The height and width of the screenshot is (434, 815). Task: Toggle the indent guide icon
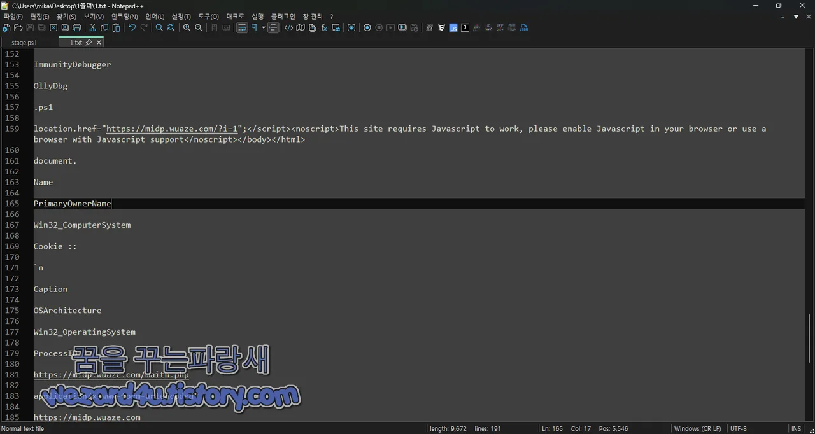click(273, 28)
